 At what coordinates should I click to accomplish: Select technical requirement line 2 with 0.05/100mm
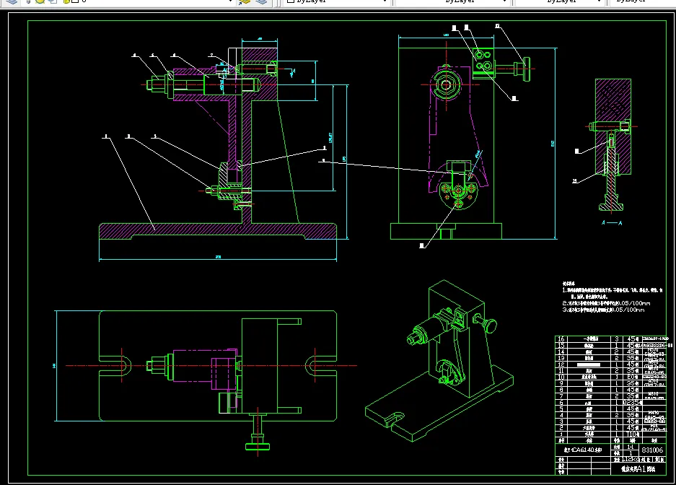(606, 304)
